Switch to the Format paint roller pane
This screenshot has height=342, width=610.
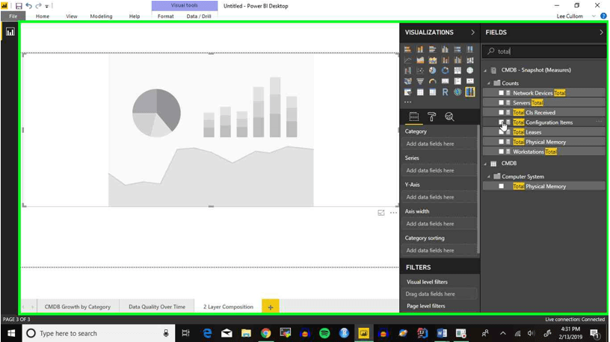point(432,116)
